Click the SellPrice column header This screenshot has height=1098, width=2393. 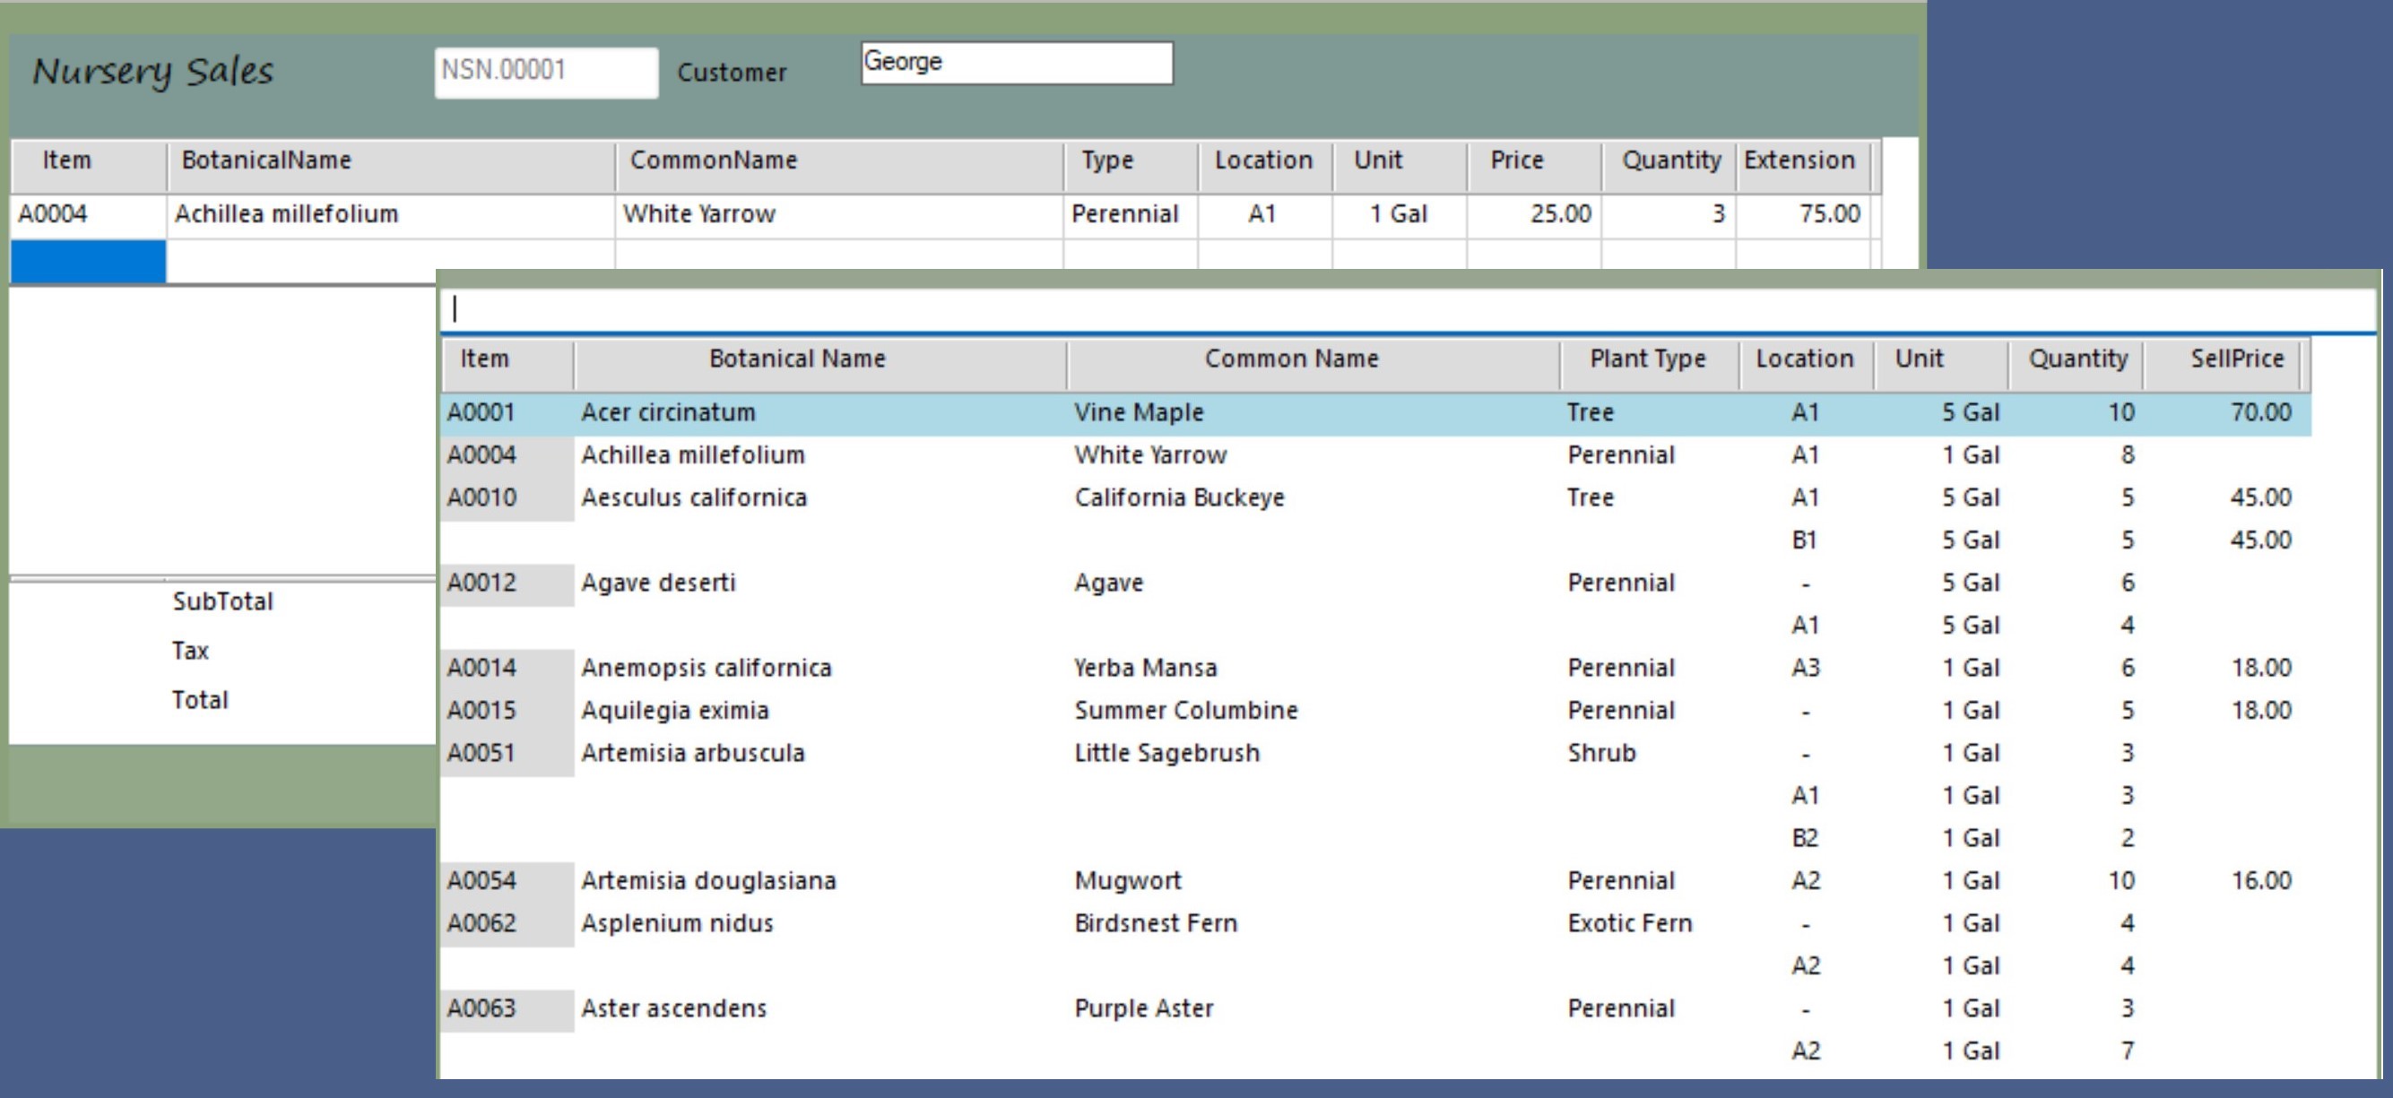click(2235, 359)
